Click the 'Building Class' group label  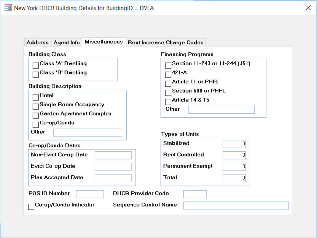[47, 54]
